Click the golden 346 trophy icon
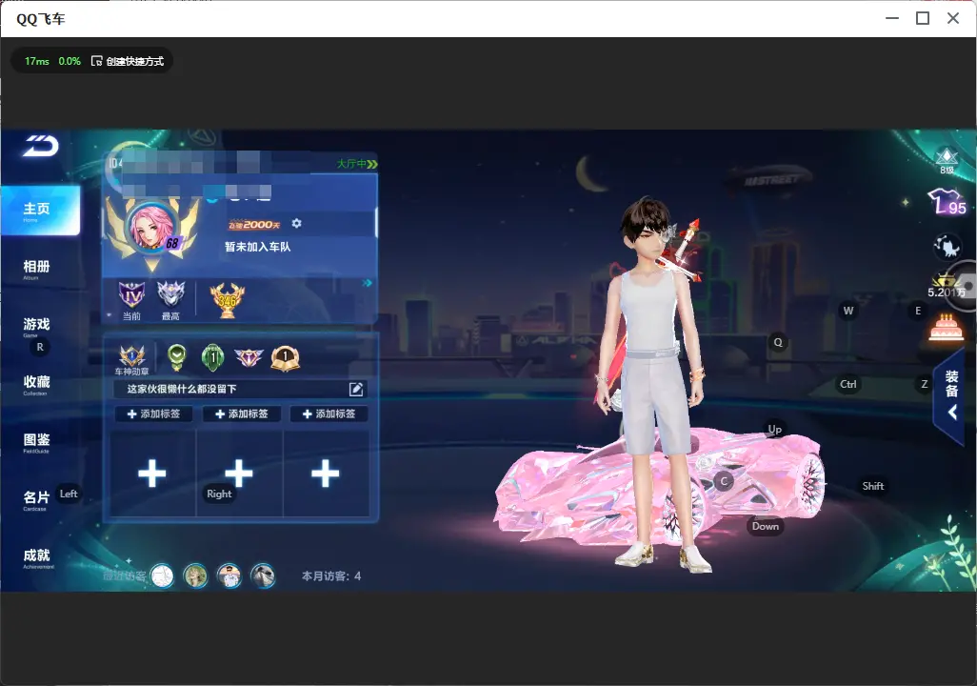The height and width of the screenshot is (686, 977). pyautogui.click(x=228, y=300)
